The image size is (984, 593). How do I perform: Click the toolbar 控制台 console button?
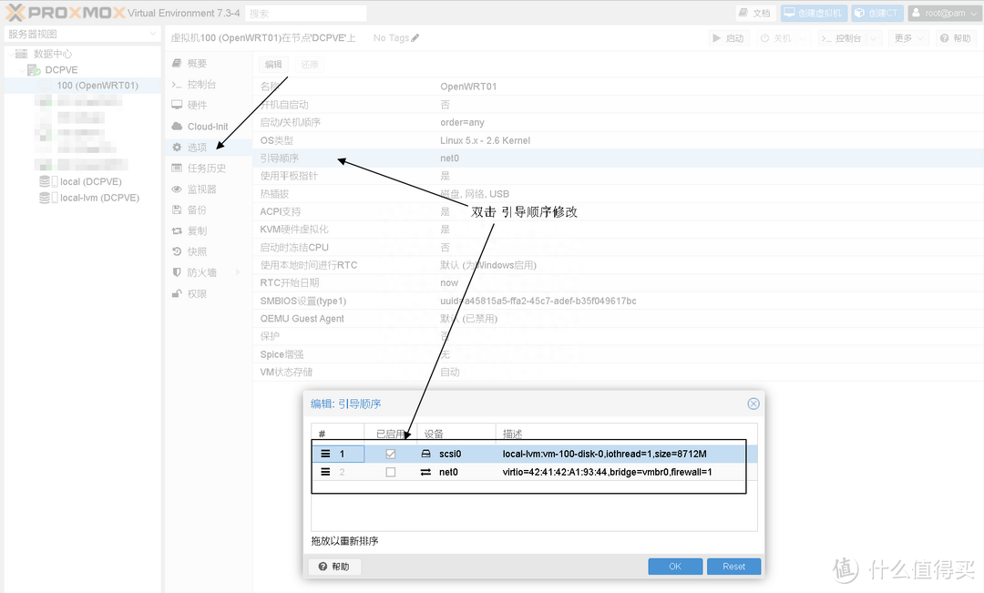pos(842,38)
